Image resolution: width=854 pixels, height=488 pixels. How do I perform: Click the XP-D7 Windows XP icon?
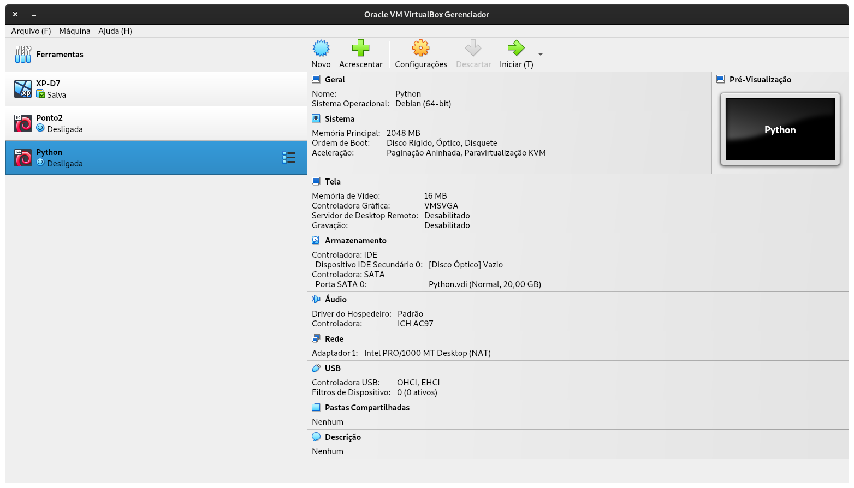(x=23, y=89)
